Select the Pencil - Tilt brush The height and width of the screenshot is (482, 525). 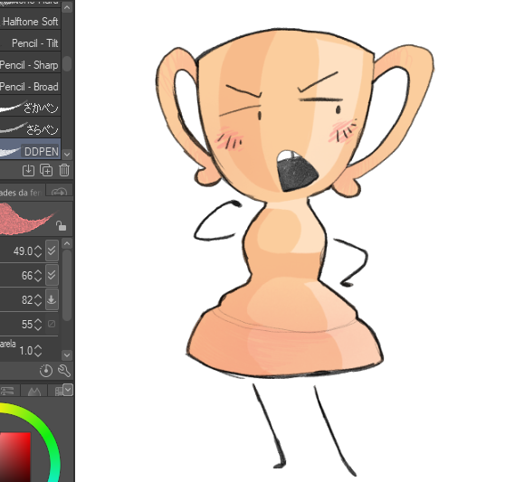click(30, 43)
